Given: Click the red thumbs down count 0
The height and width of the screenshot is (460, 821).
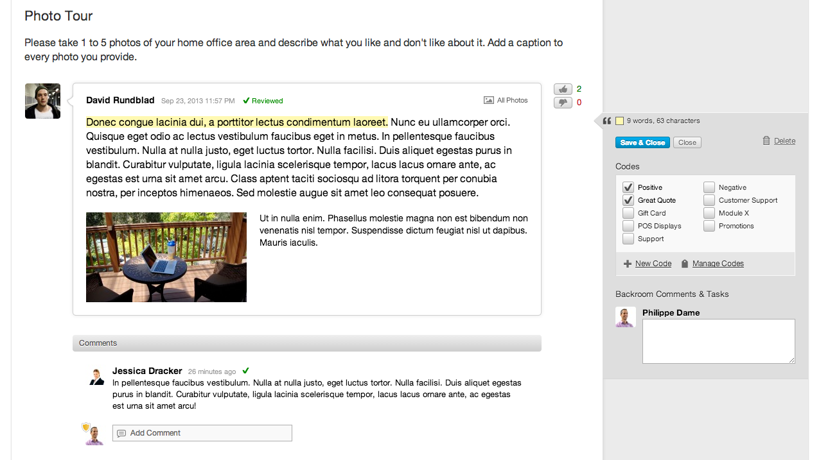Looking at the screenshot, I should pos(579,103).
